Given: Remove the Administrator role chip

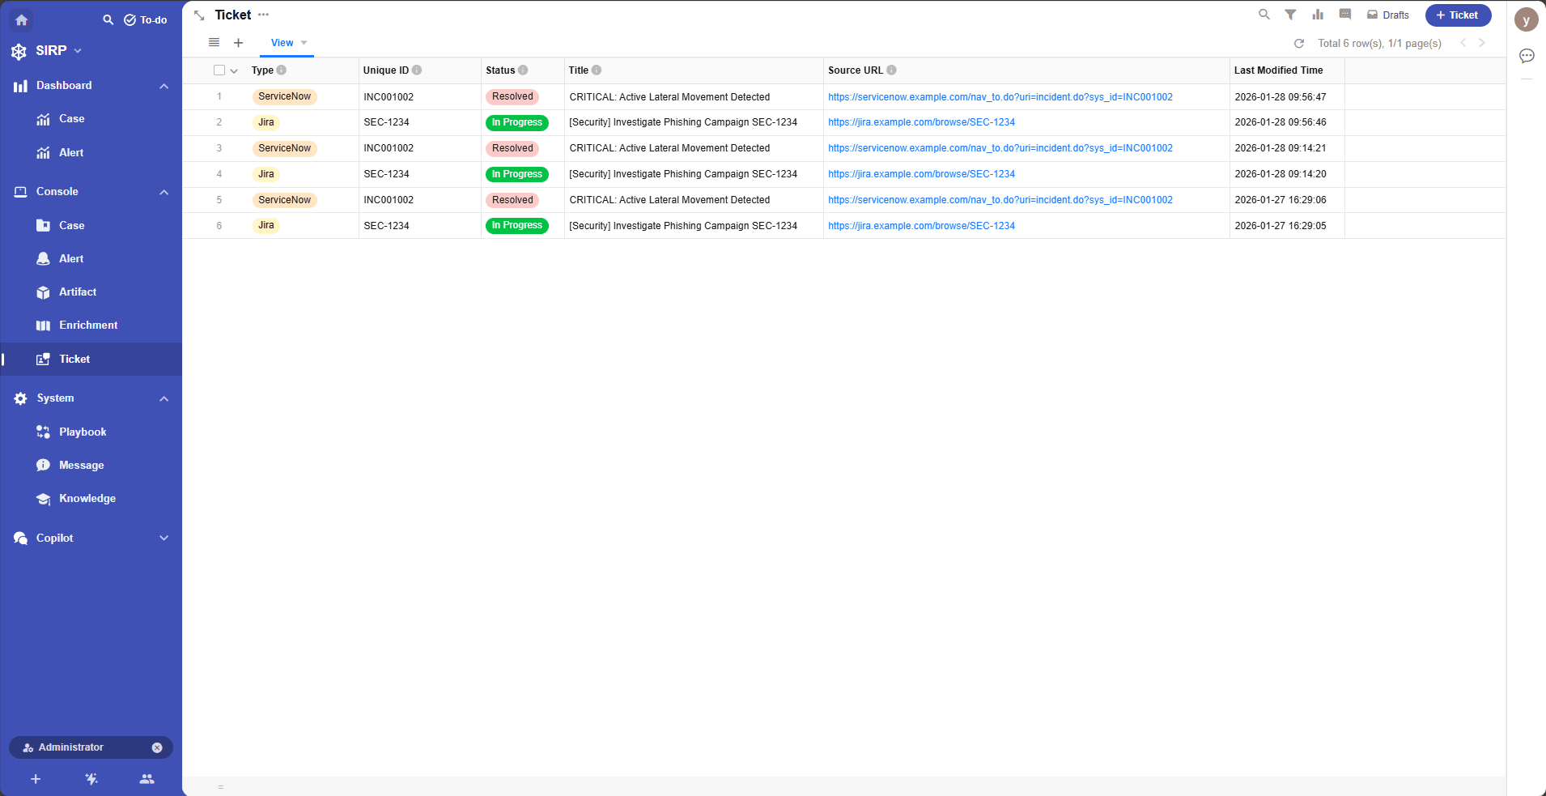Looking at the screenshot, I should coord(157,747).
